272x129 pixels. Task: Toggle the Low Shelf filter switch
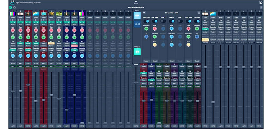pyautogui.click(x=155, y=21)
